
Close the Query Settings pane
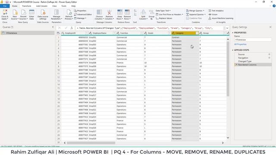tap(270, 27)
